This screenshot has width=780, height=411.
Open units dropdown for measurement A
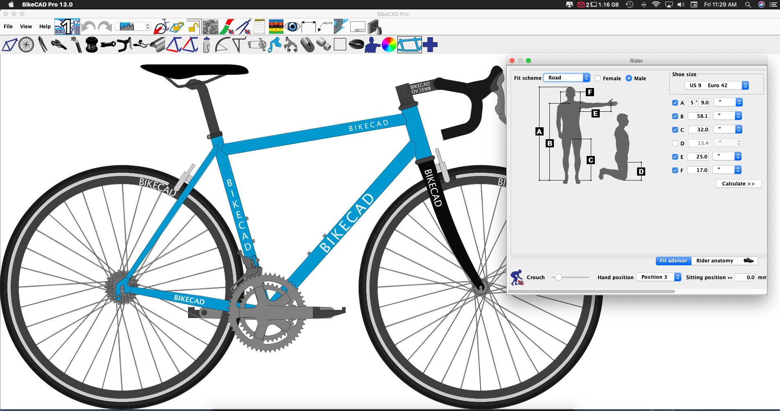point(728,102)
